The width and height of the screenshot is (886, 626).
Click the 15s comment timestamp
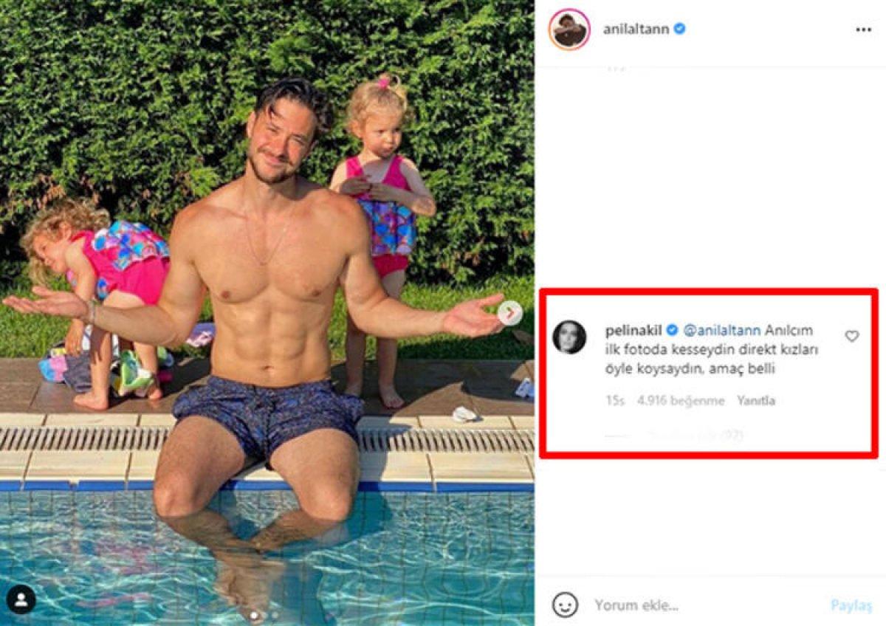[615, 401]
